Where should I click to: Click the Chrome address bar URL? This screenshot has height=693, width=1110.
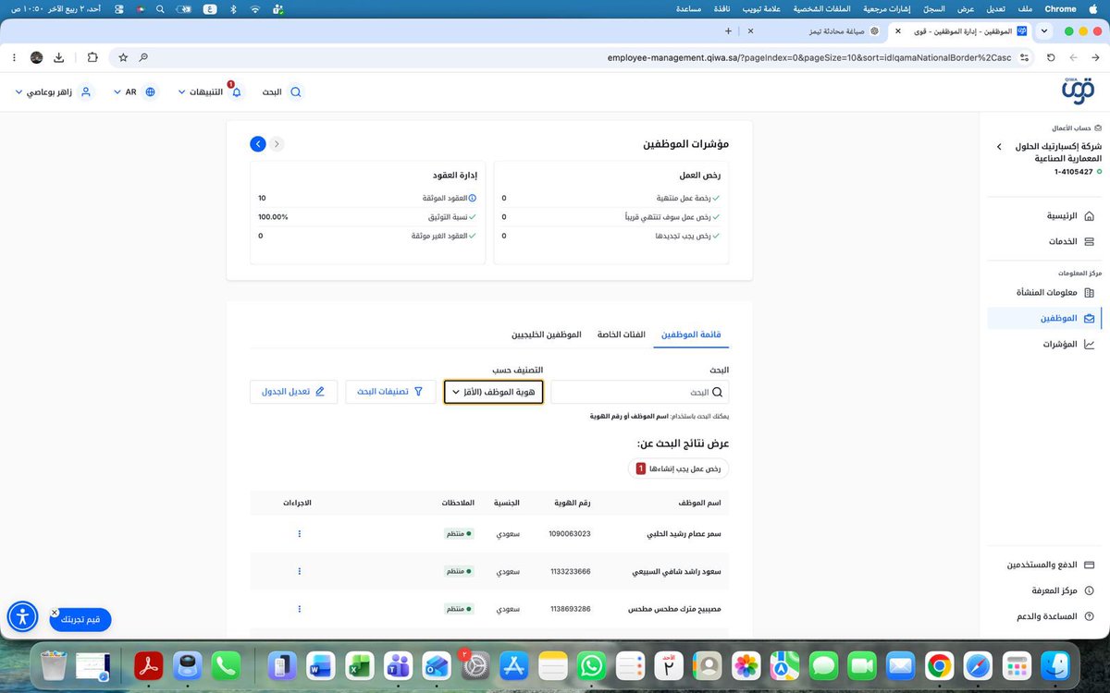click(809, 57)
